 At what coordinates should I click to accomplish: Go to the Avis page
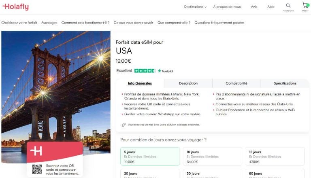coord(254,7)
